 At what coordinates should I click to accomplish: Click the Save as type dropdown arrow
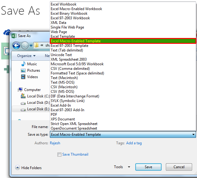193,134
